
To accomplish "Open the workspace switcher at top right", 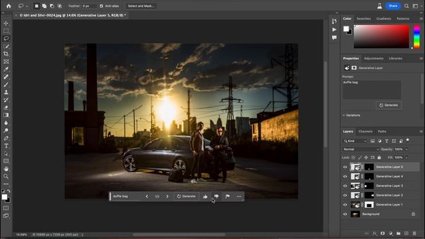I will [x=416, y=6].
